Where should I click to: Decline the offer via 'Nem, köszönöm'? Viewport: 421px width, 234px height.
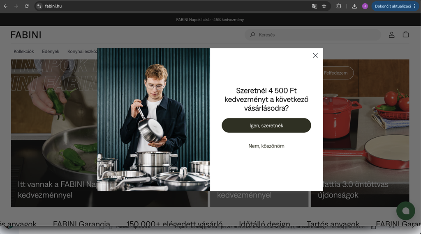(x=266, y=146)
